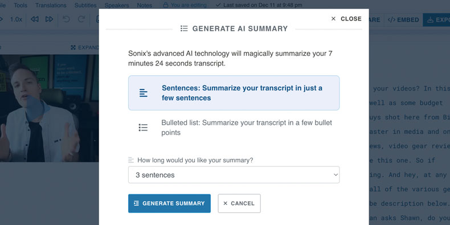Image resolution: width=450 pixels, height=225 pixels.
Task: Open the Speakers menu
Action: (x=117, y=5)
